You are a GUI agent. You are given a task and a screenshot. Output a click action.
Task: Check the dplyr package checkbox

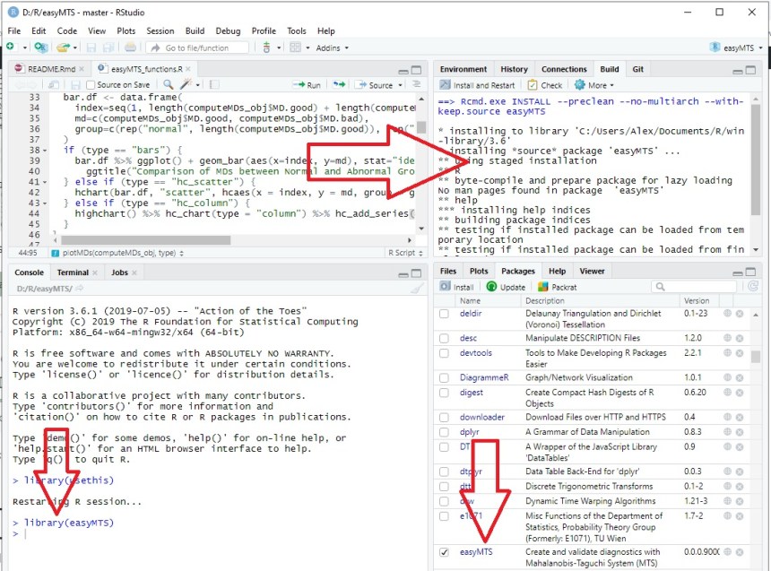(444, 431)
